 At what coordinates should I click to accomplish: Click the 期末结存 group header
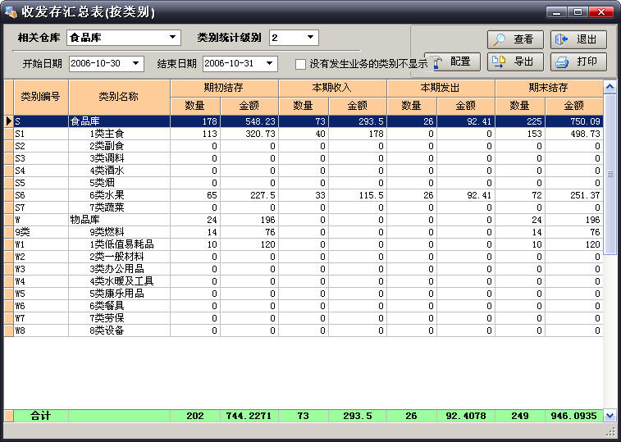click(x=550, y=88)
